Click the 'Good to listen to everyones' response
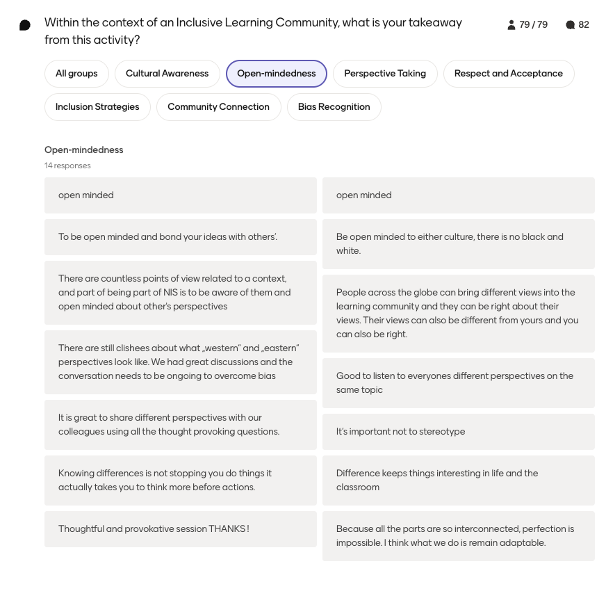Image resolution: width=606 pixels, height=614 pixels. coord(459,383)
